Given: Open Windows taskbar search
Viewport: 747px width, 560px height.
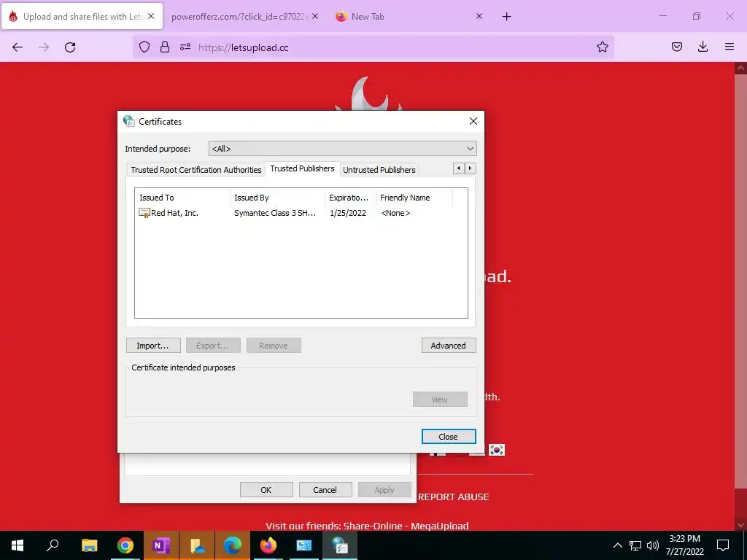Looking at the screenshot, I should 53,545.
